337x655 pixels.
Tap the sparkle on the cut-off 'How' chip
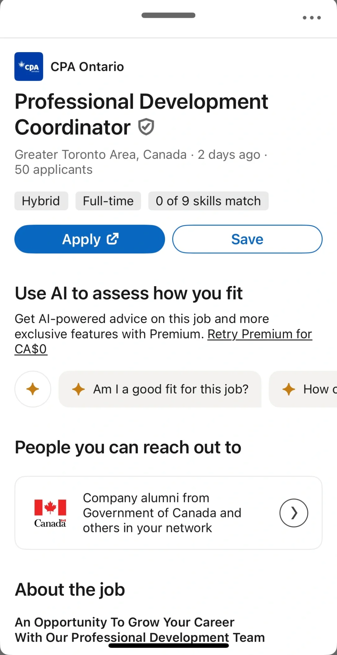click(289, 389)
